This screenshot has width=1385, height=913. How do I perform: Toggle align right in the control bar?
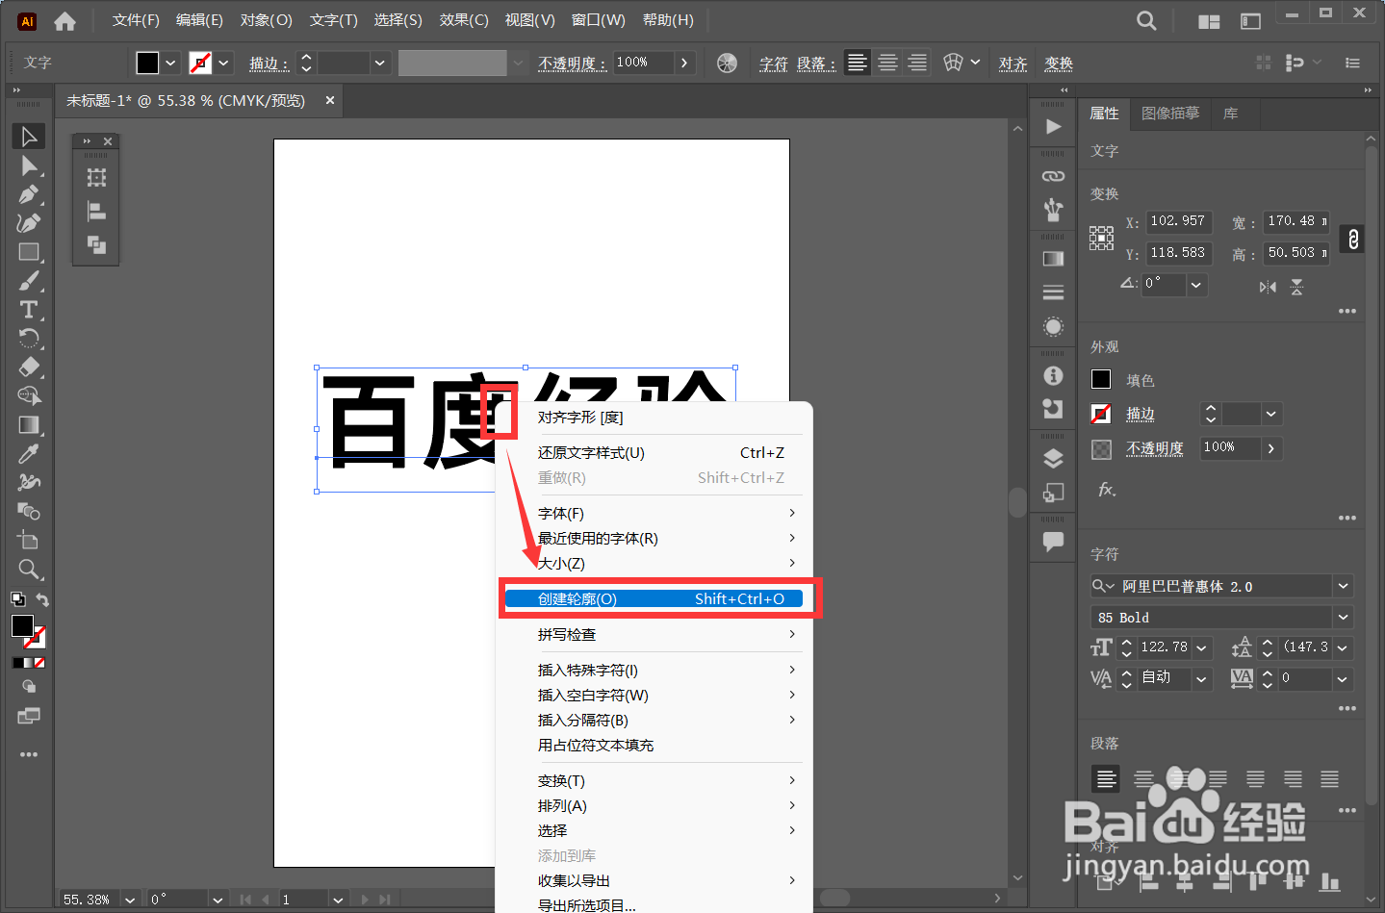(x=918, y=63)
